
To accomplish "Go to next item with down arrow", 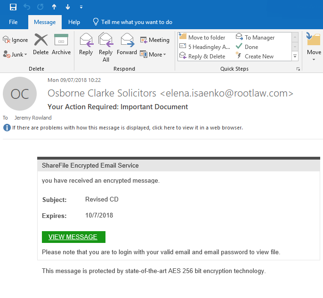I will 68,7.
